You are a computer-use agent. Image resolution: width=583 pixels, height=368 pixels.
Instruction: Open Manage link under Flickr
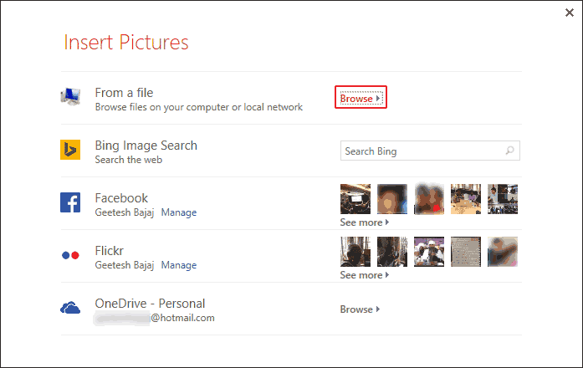pos(179,265)
